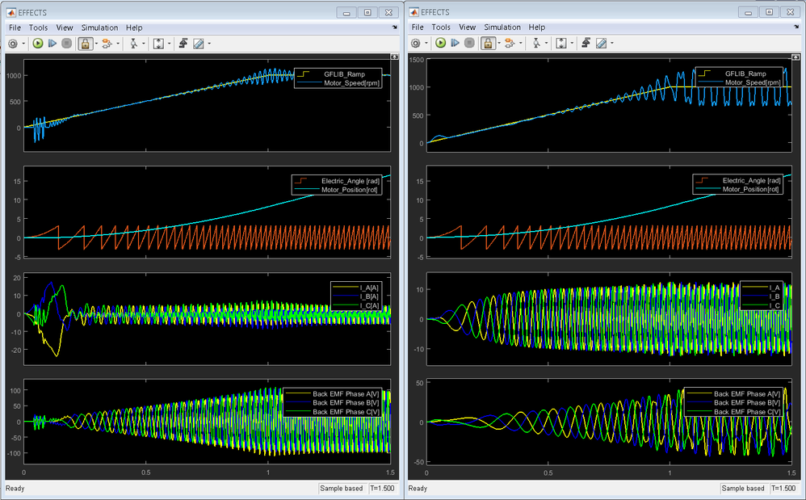Toggle the signal lock icon in left window
The height and width of the screenshot is (500, 806).
85,44
